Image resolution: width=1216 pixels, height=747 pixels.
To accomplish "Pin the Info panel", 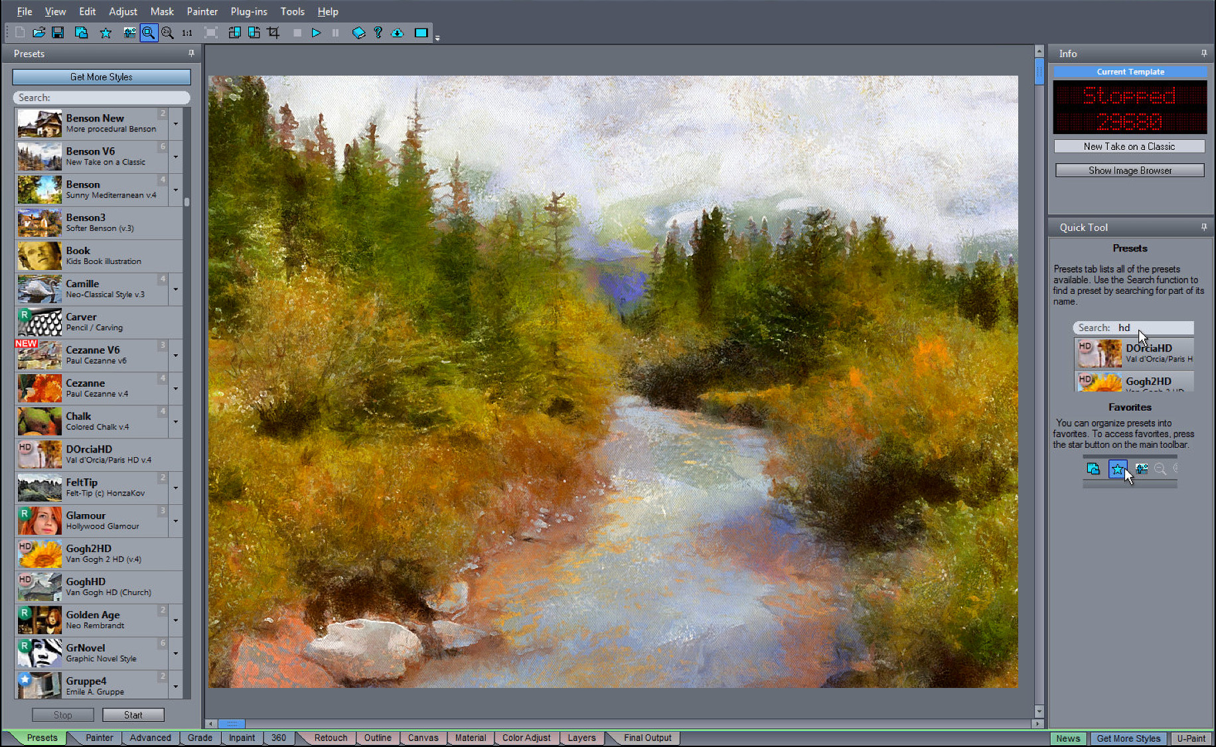I will [1204, 53].
